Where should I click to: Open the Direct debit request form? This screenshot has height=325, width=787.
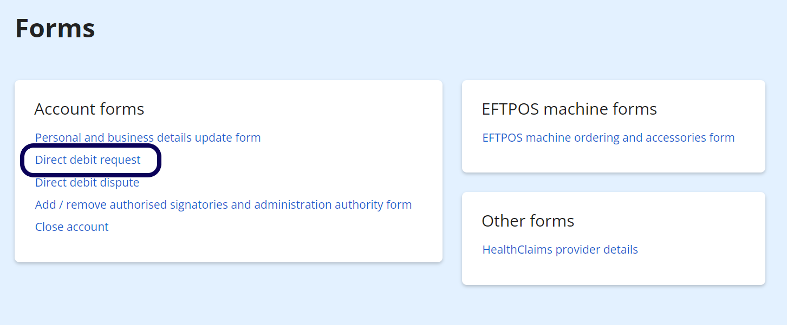(x=88, y=160)
